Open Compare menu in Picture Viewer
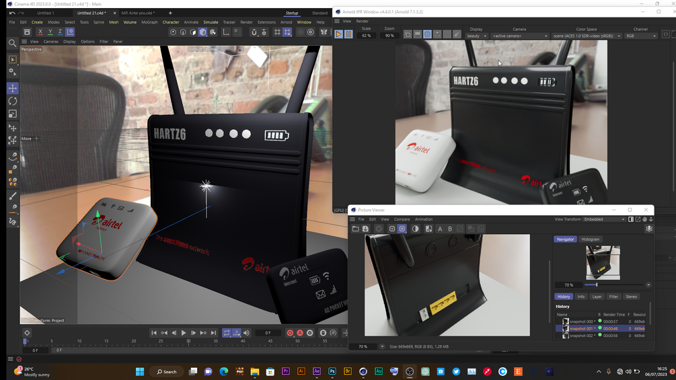Image resolution: width=676 pixels, height=380 pixels. tap(402, 219)
